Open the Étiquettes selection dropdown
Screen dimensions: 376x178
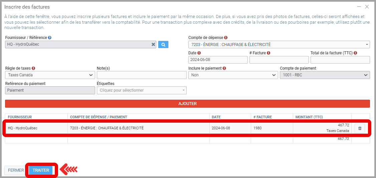click(x=142, y=90)
